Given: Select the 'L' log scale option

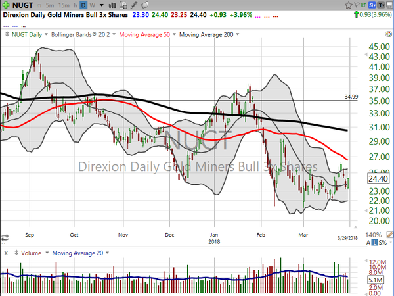Looking at the screenshot, I should coord(375,243).
